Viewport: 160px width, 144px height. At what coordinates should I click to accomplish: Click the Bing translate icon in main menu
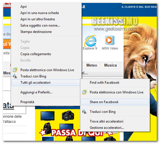click(15, 76)
